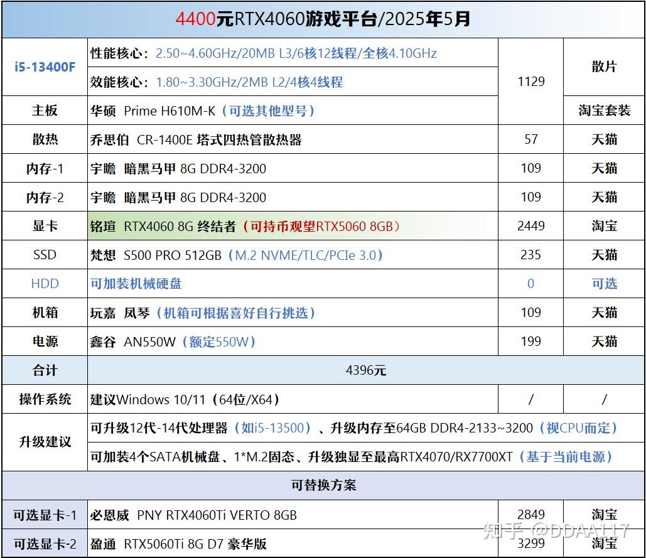Click the 铭瑄 RTX4060 8G 终结者 cell
The height and width of the screenshot is (558, 646).
(293, 226)
